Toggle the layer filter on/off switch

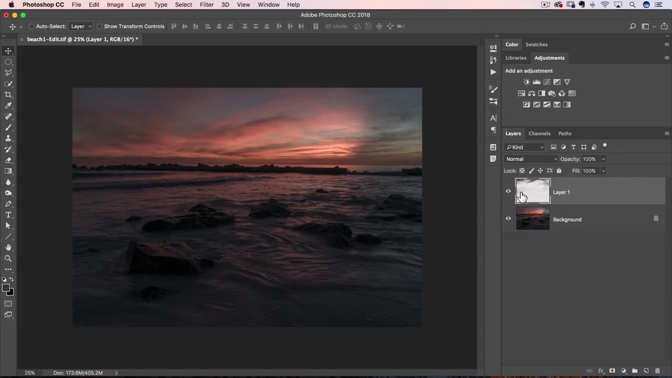click(605, 147)
